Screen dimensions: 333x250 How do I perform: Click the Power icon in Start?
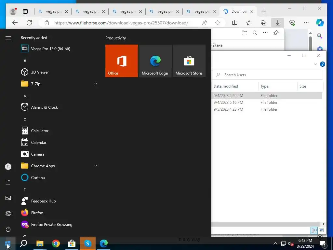(x=8, y=229)
